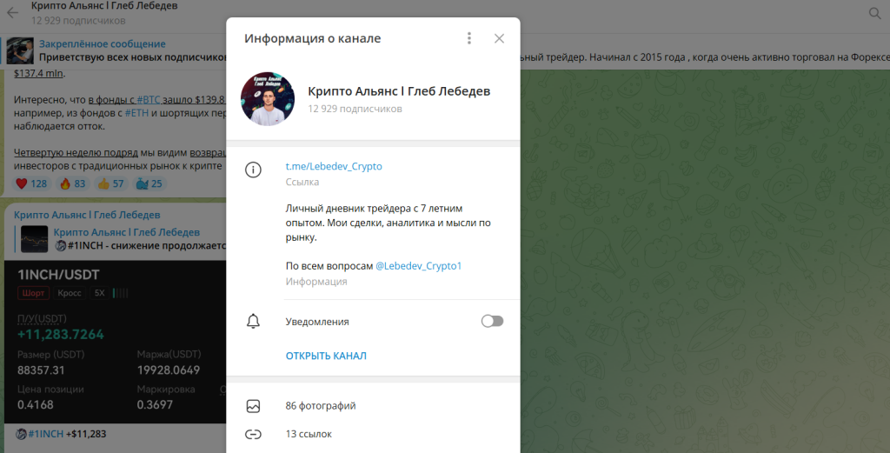
Task: Click the pinned message thumbnail image
Action: pos(21,51)
